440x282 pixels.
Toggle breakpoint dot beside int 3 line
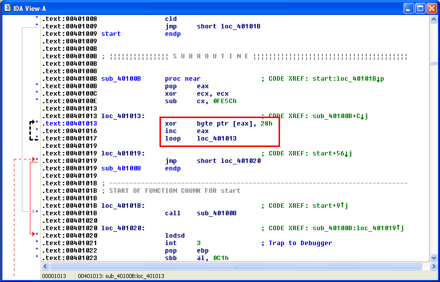click(37, 242)
